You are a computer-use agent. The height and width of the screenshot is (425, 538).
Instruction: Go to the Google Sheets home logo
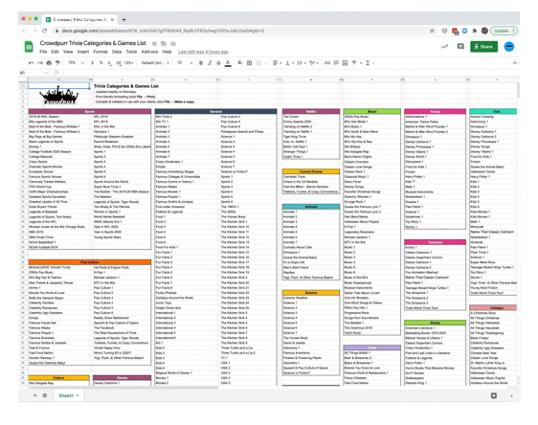(29, 47)
